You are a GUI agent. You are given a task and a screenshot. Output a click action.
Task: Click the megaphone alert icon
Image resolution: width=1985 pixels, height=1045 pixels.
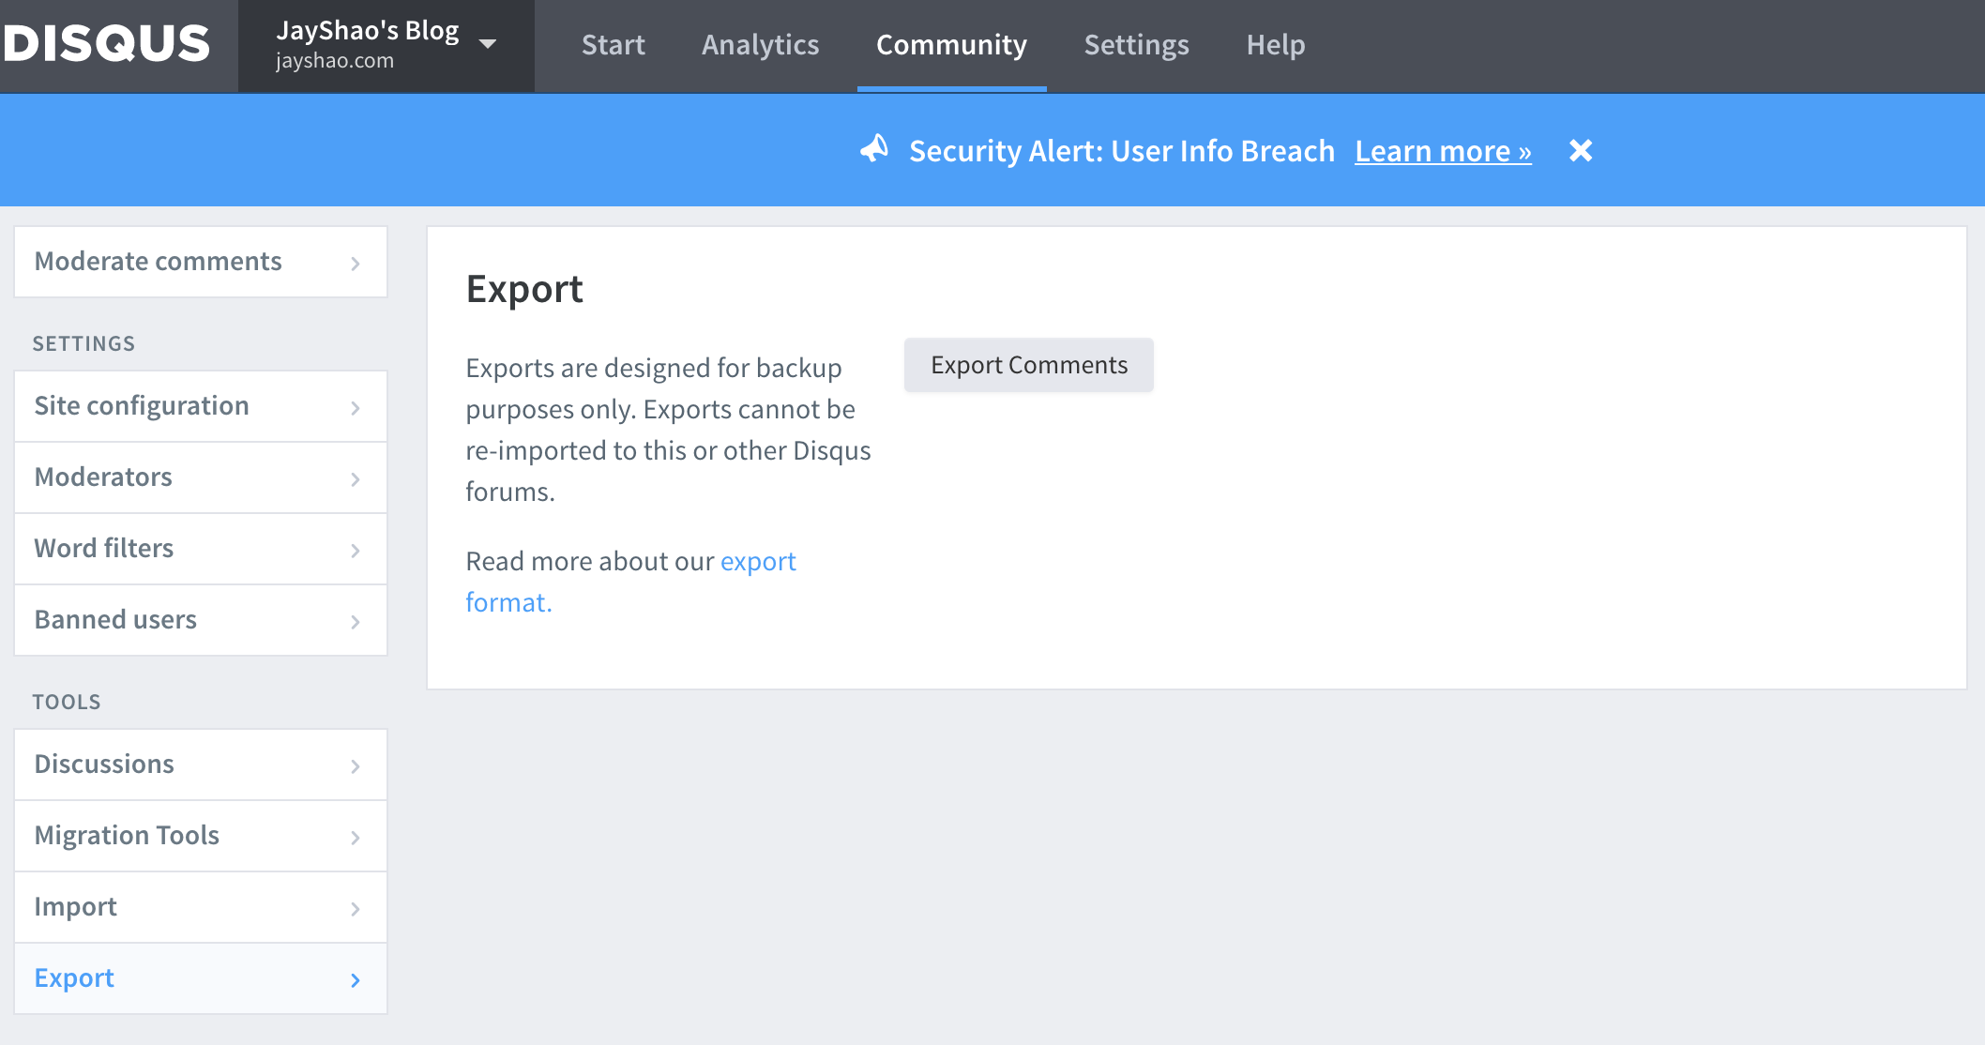point(874,149)
